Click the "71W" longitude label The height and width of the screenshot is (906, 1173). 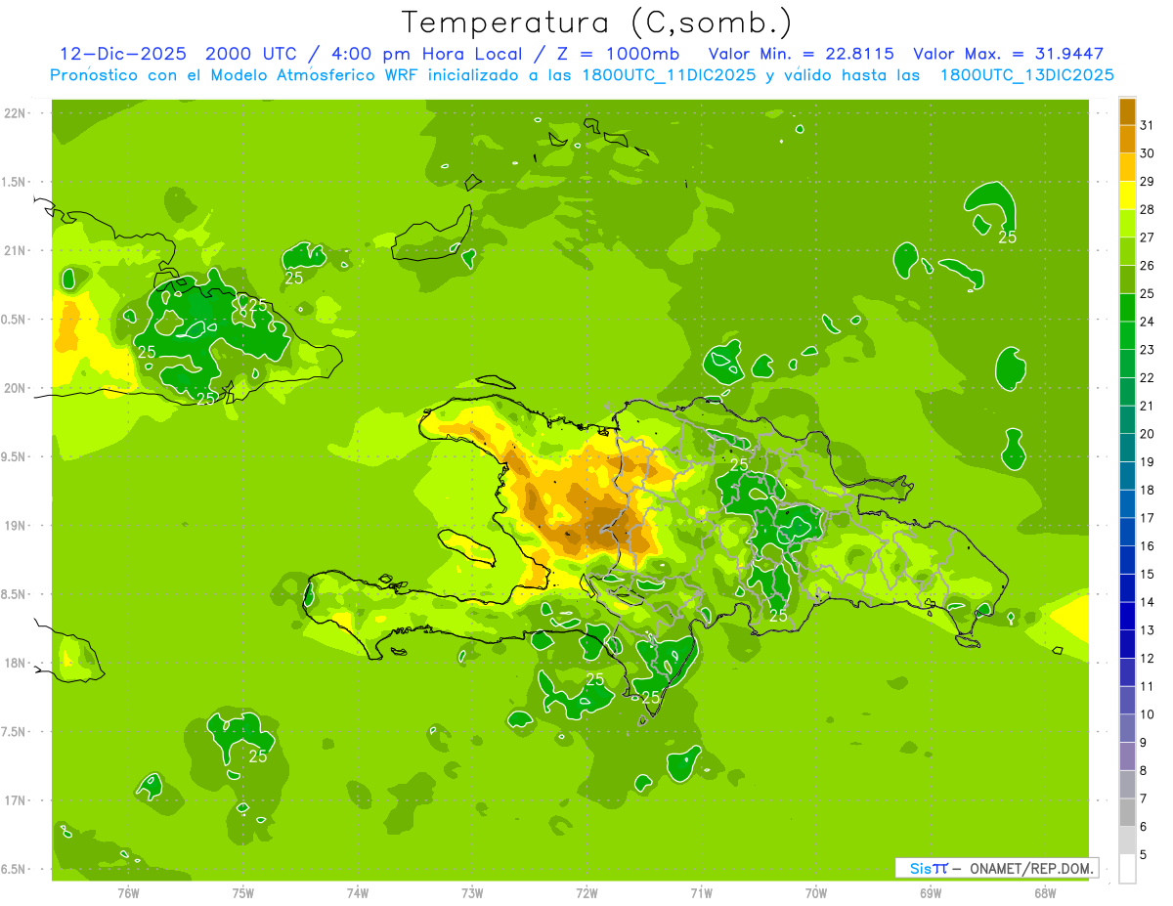click(701, 892)
